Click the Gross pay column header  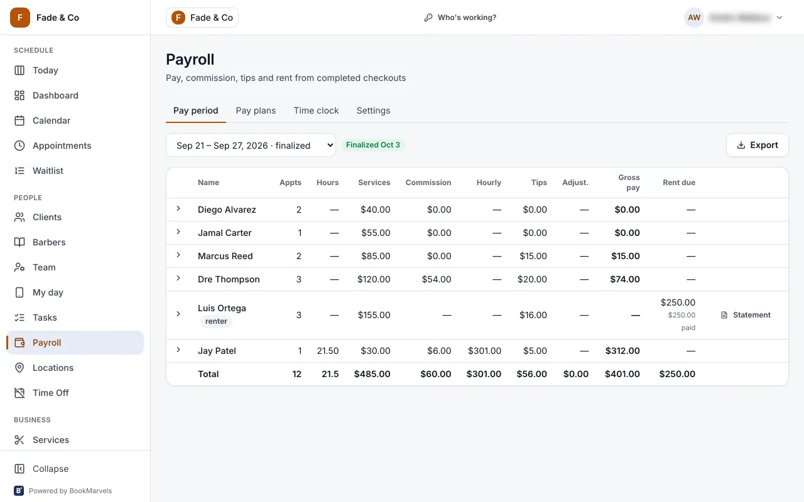pos(629,183)
